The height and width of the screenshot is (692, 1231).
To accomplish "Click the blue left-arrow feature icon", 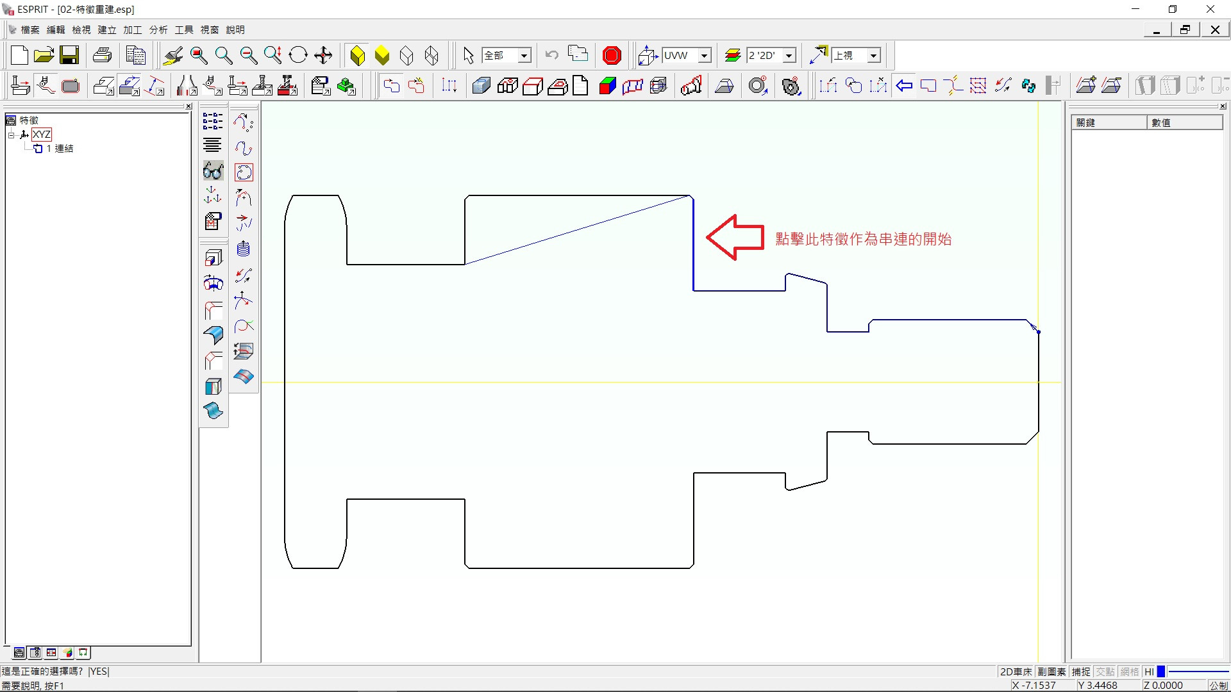I will 904,86.
